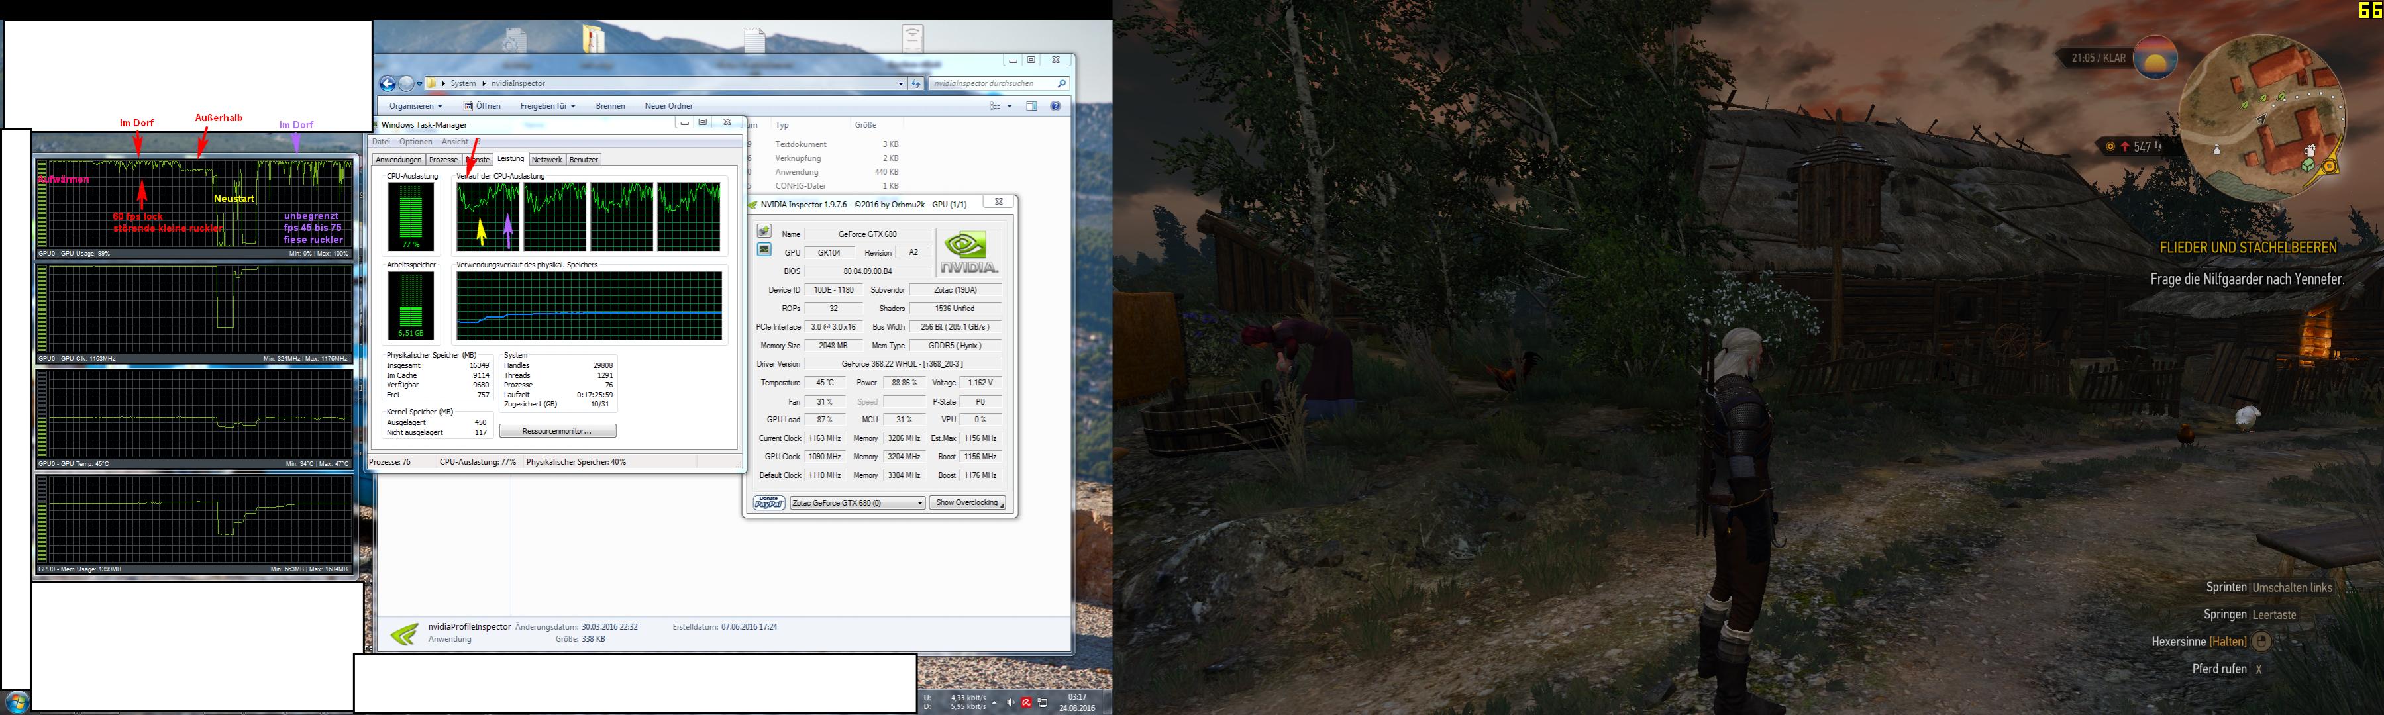Click the Neuer Ordner toolbar button

[x=668, y=107]
